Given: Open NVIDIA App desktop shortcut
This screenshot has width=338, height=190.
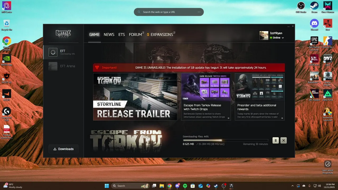Looking at the screenshot, I should pos(7,60).
